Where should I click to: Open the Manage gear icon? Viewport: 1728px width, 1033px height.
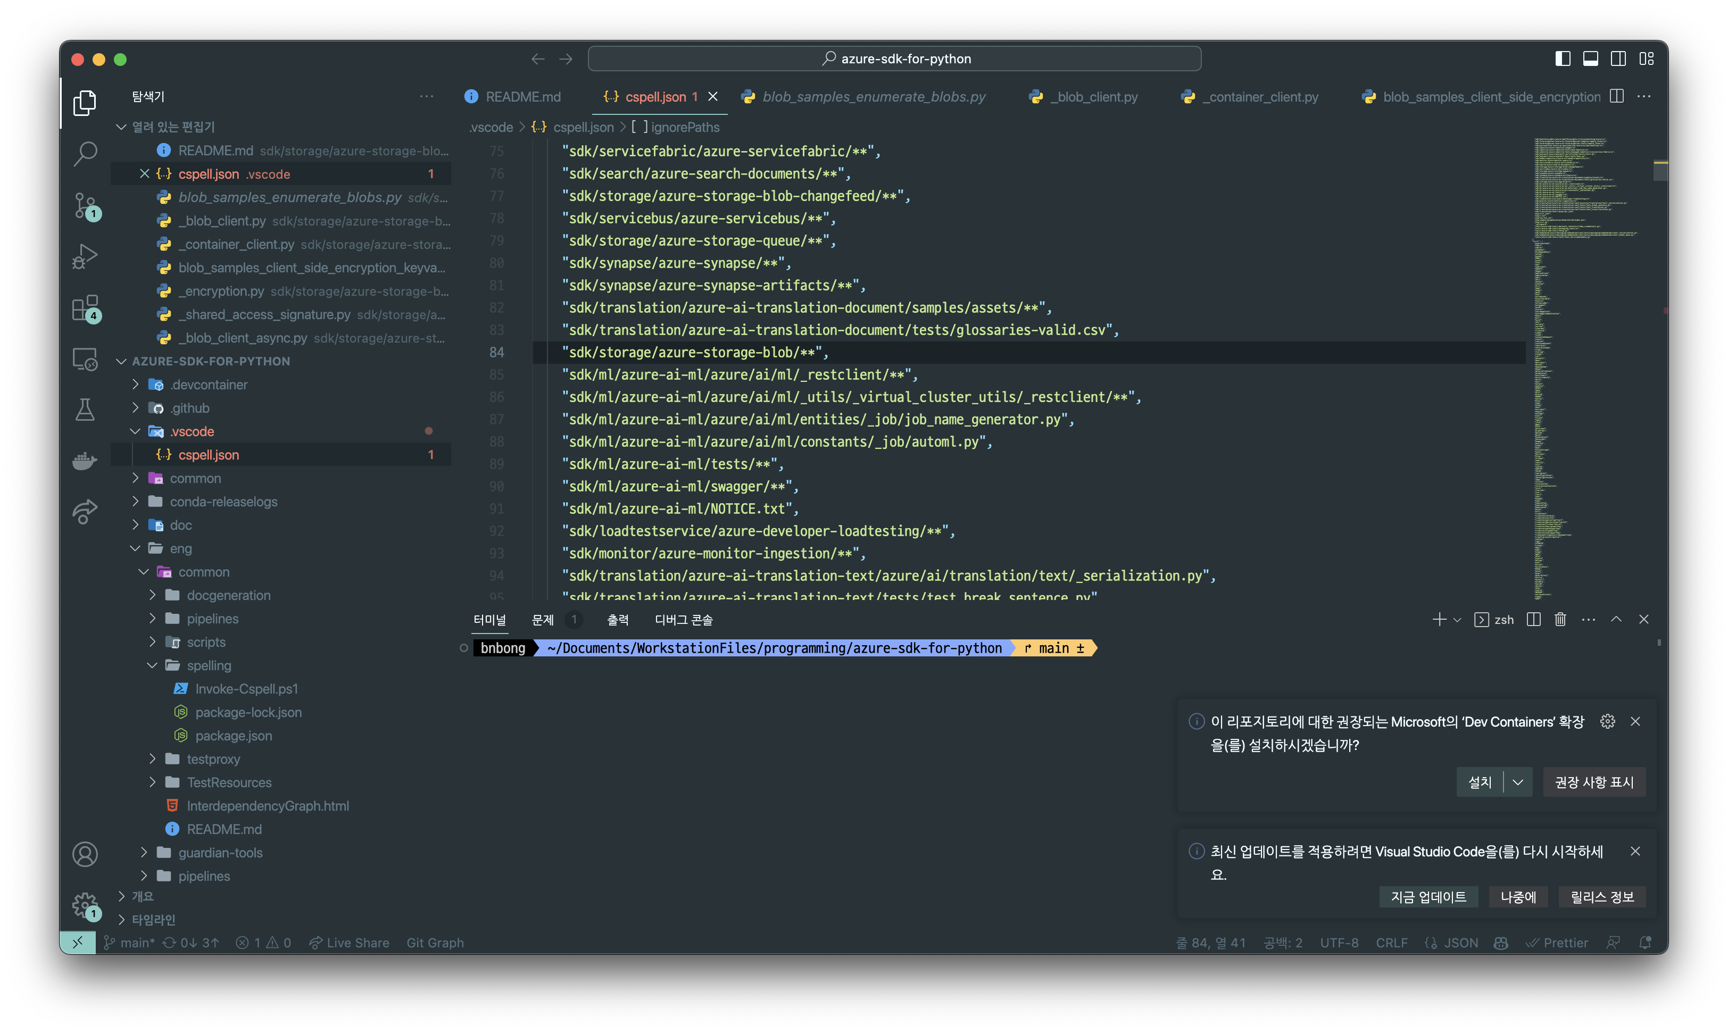coord(85,906)
